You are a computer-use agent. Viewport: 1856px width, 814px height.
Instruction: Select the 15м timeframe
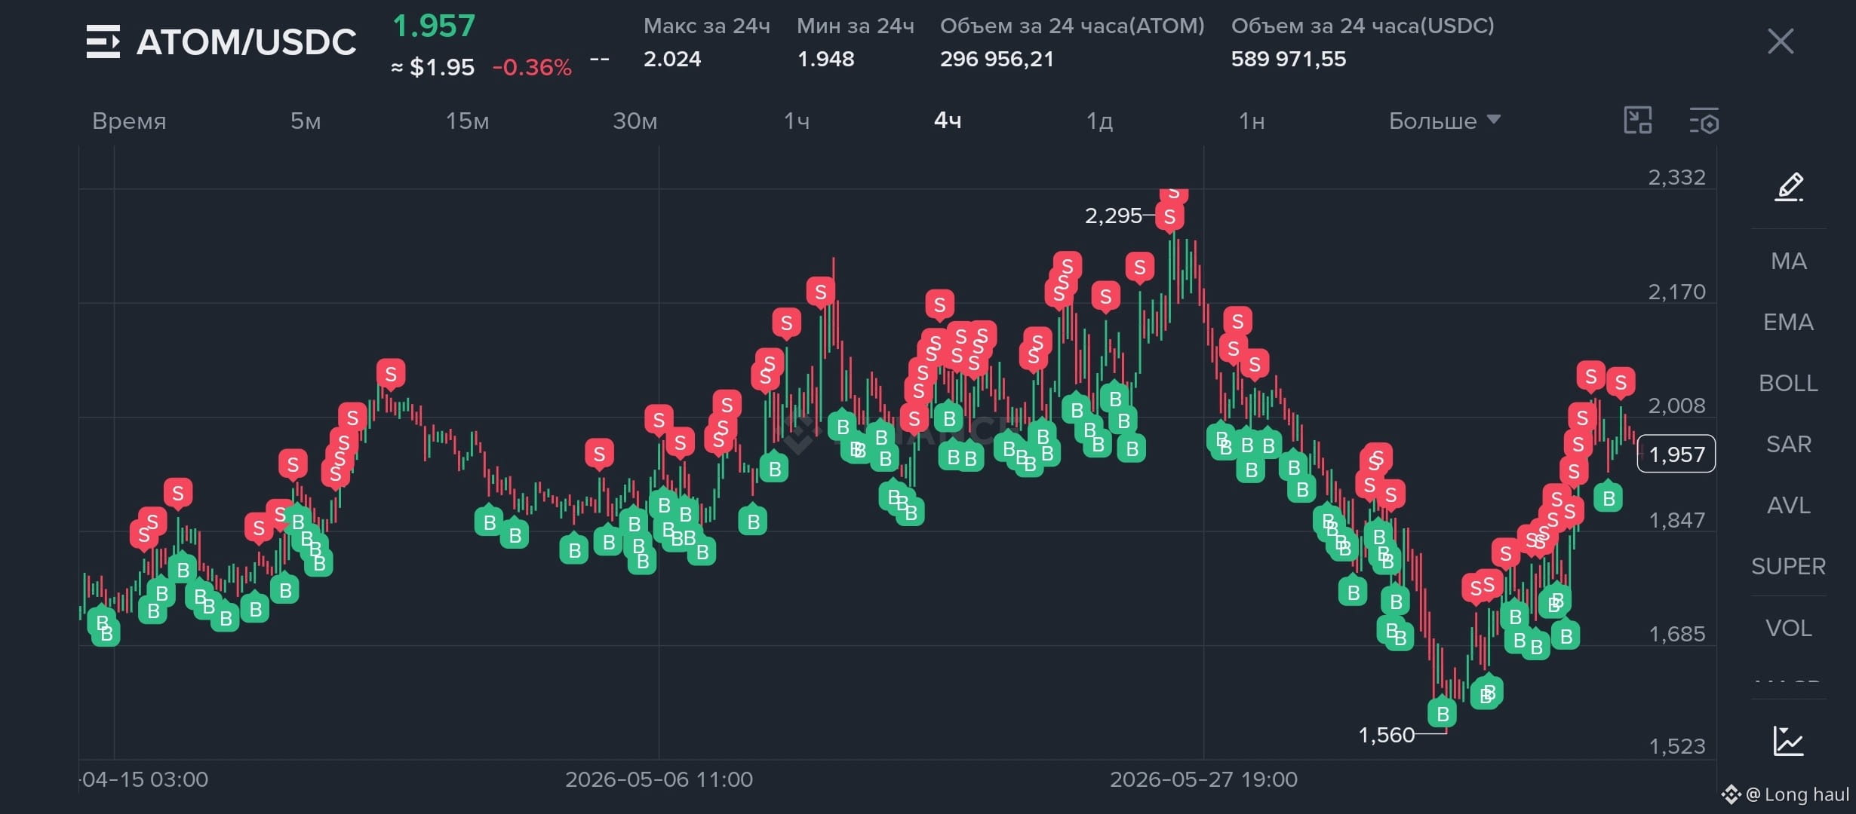pyautogui.click(x=467, y=121)
